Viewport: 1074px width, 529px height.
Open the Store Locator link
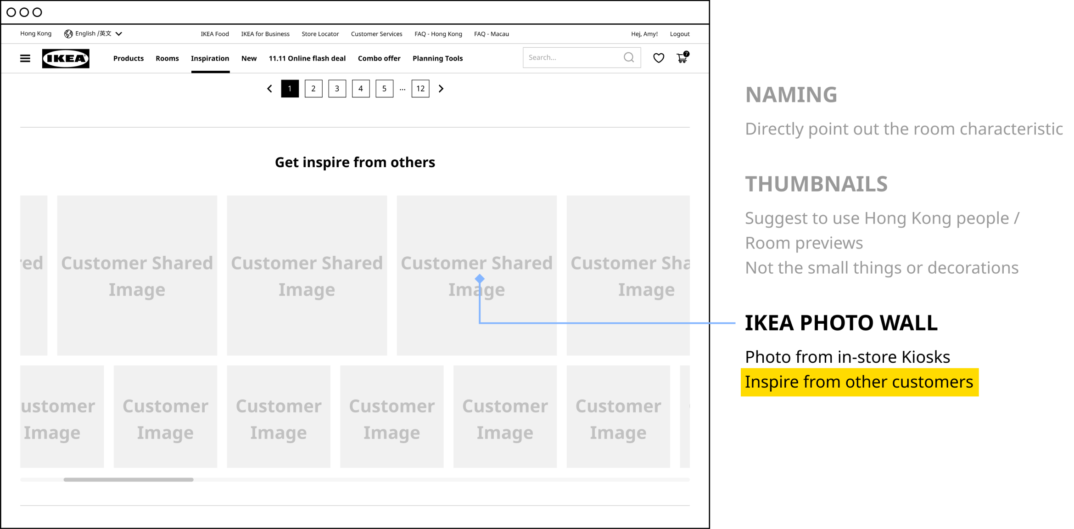(x=320, y=34)
